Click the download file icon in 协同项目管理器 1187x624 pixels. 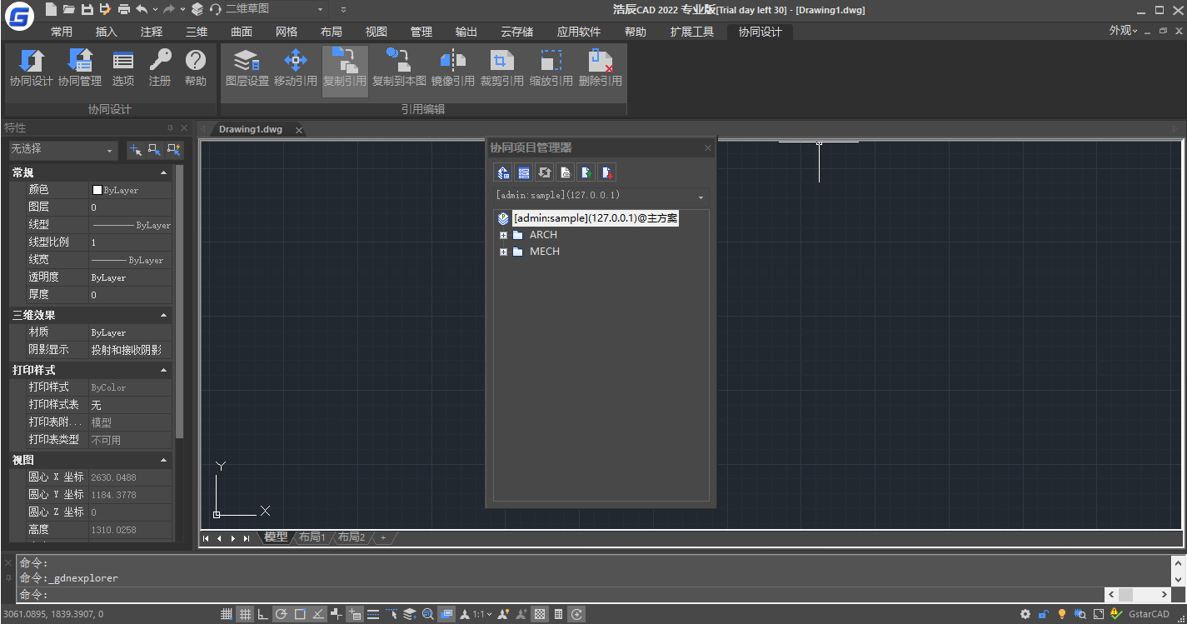tap(607, 172)
